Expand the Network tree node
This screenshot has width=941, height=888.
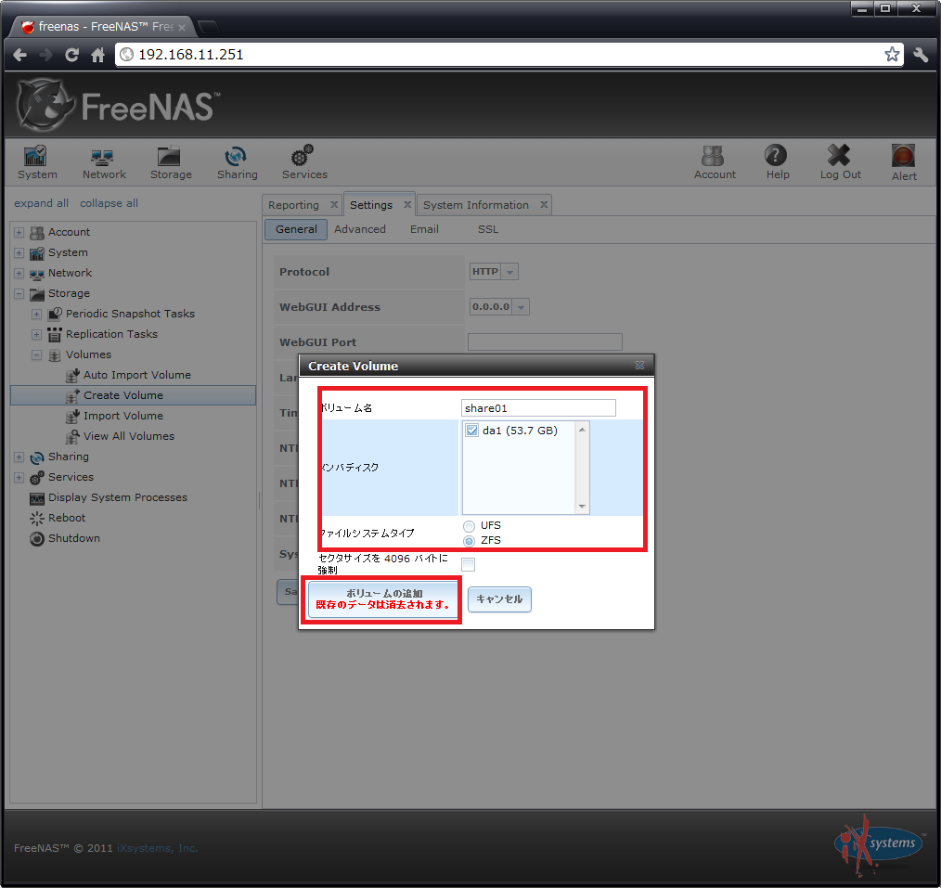click(x=19, y=273)
